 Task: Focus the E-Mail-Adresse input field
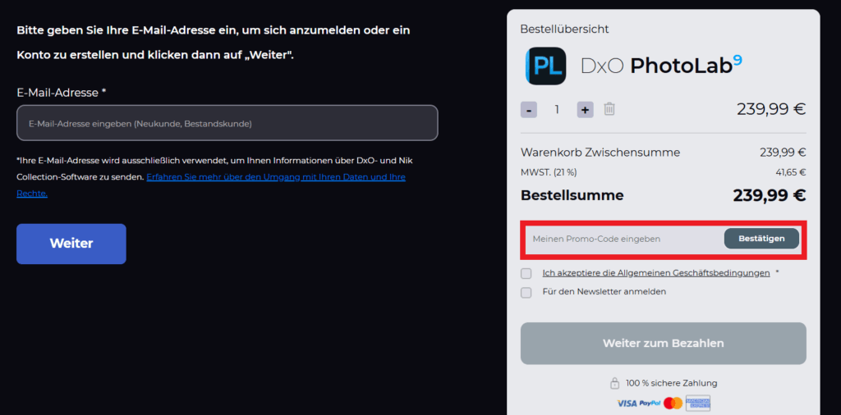[x=227, y=123]
